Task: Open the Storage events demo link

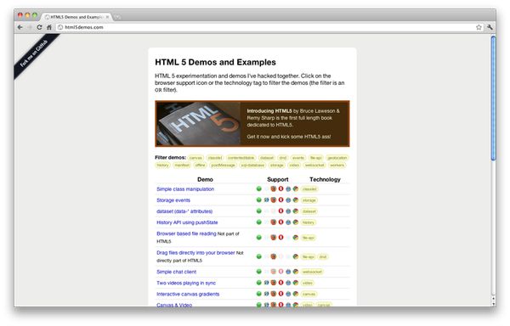Action: 173,200
